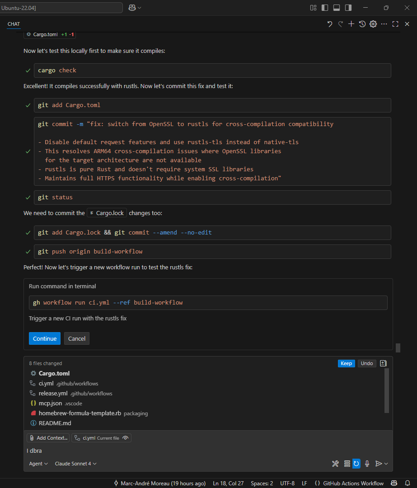Open the Customize Layout icon
This screenshot has height=488, width=417.
point(314,8)
